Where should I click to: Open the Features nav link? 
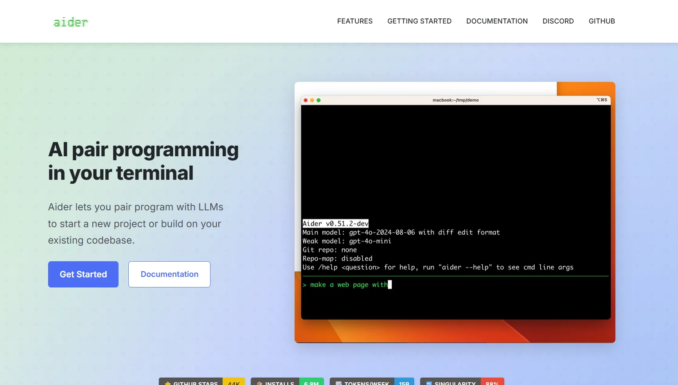[x=355, y=21]
